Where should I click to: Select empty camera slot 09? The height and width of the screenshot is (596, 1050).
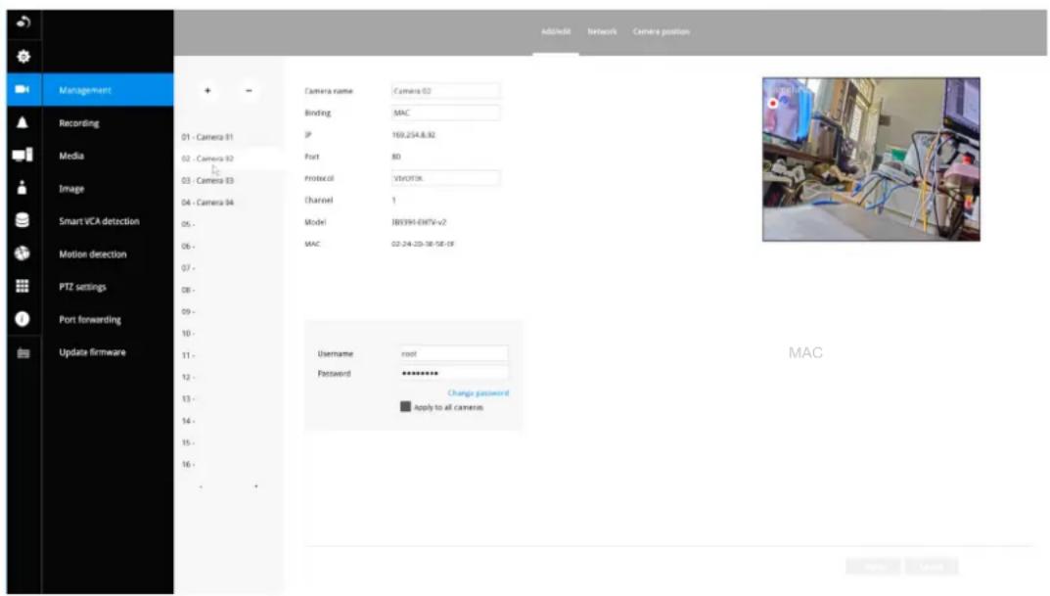188,311
